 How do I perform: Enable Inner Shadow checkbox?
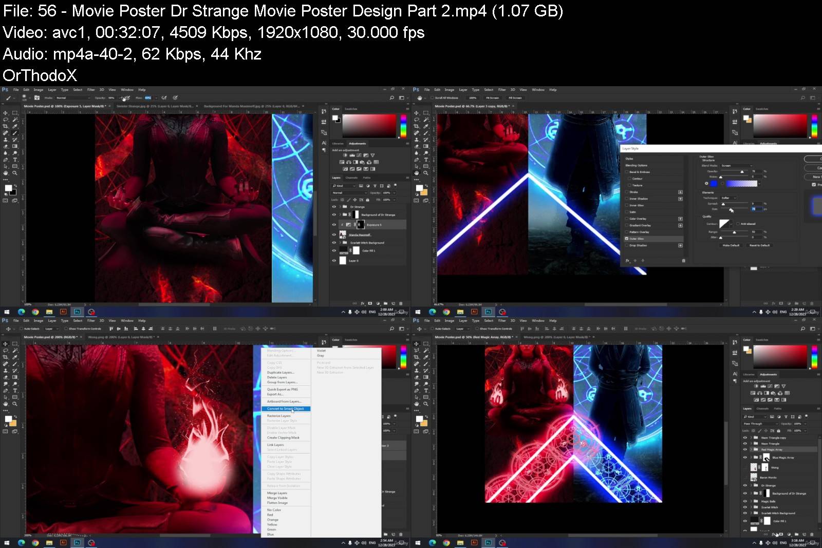[627, 199]
